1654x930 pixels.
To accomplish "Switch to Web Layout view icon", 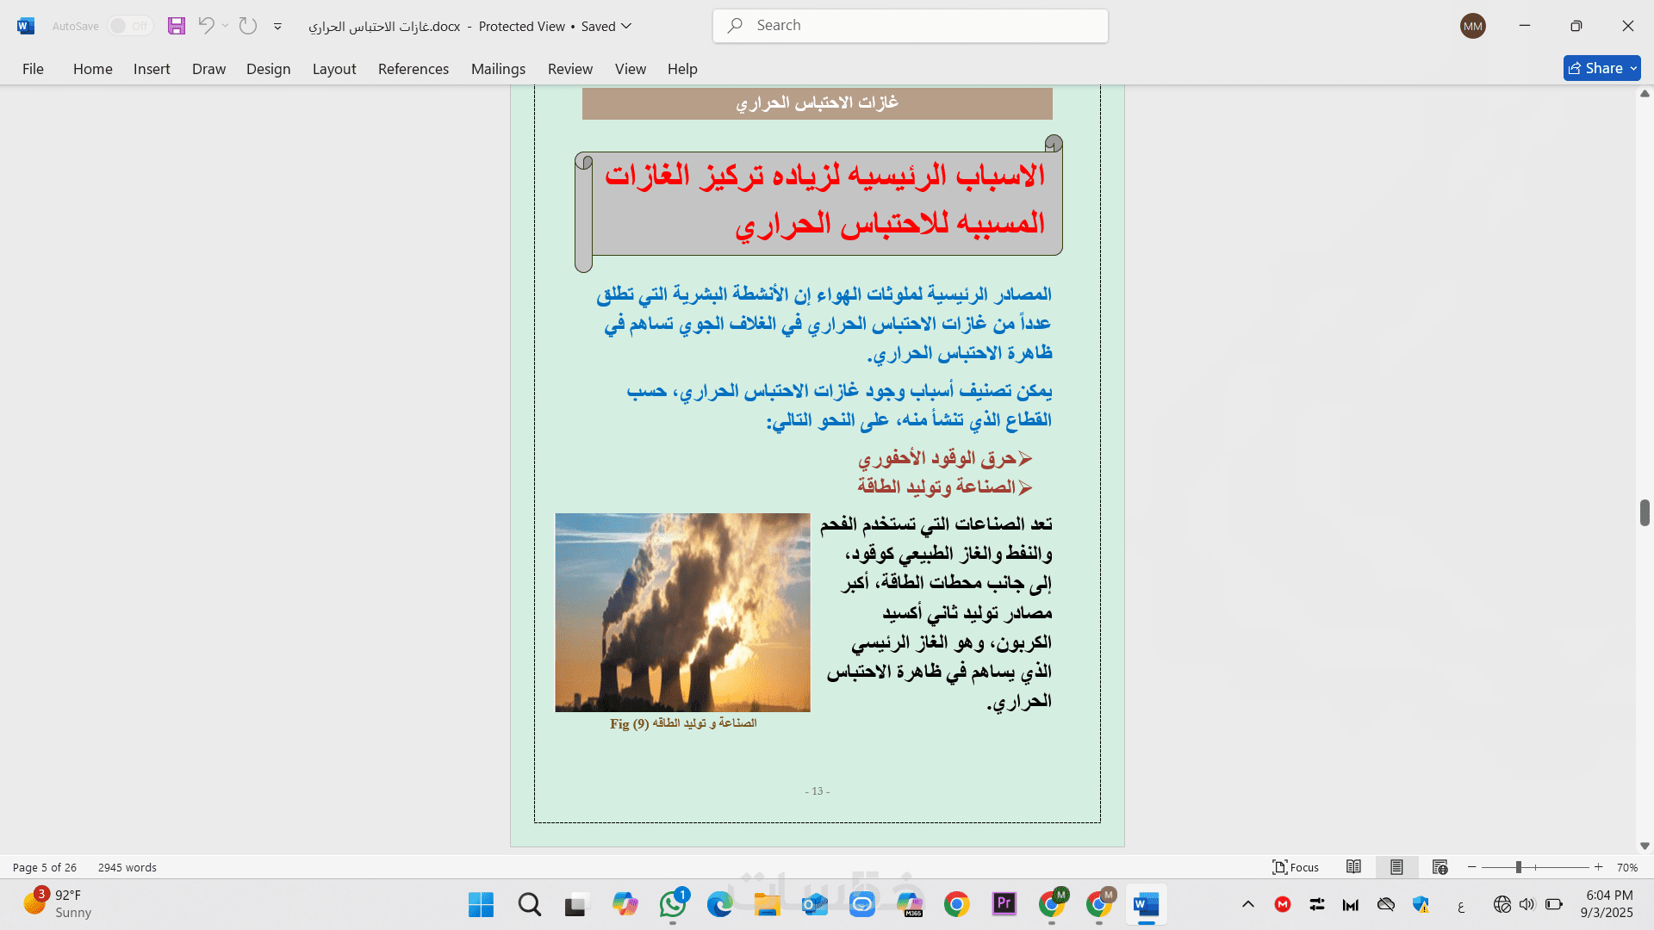I will point(1439,867).
